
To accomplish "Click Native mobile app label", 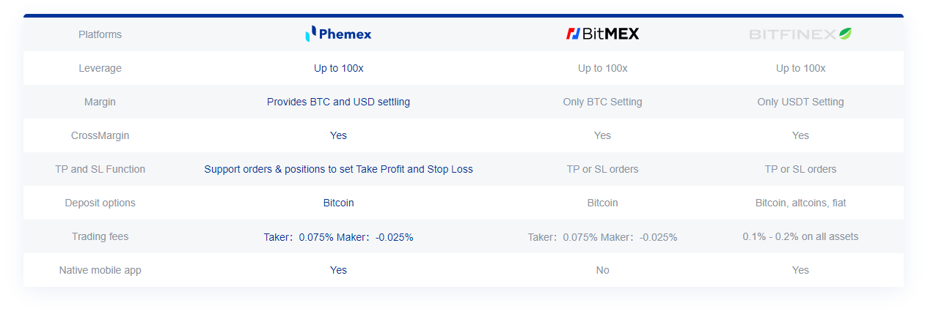I will coord(100,270).
